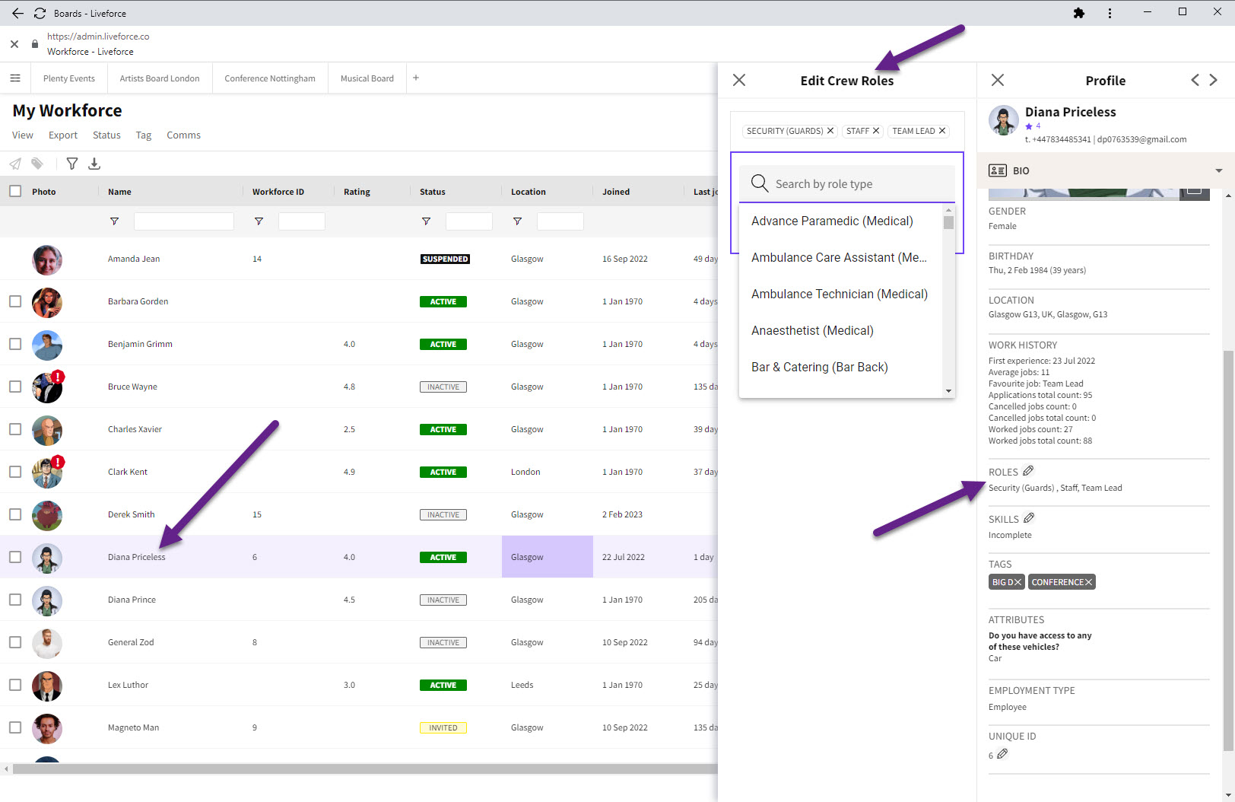Click the edit pencil beside SKILLS
Screen dimensions: 1235x802
tap(1029, 518)
